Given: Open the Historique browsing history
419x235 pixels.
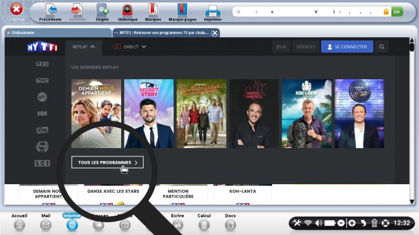Looking at the screenshot, I should click(128, 12).
